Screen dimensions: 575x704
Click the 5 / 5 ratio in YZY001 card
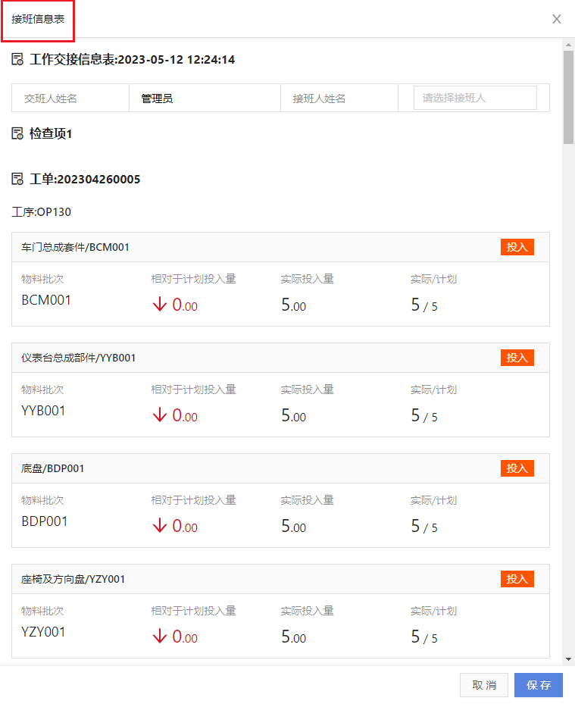424,637
